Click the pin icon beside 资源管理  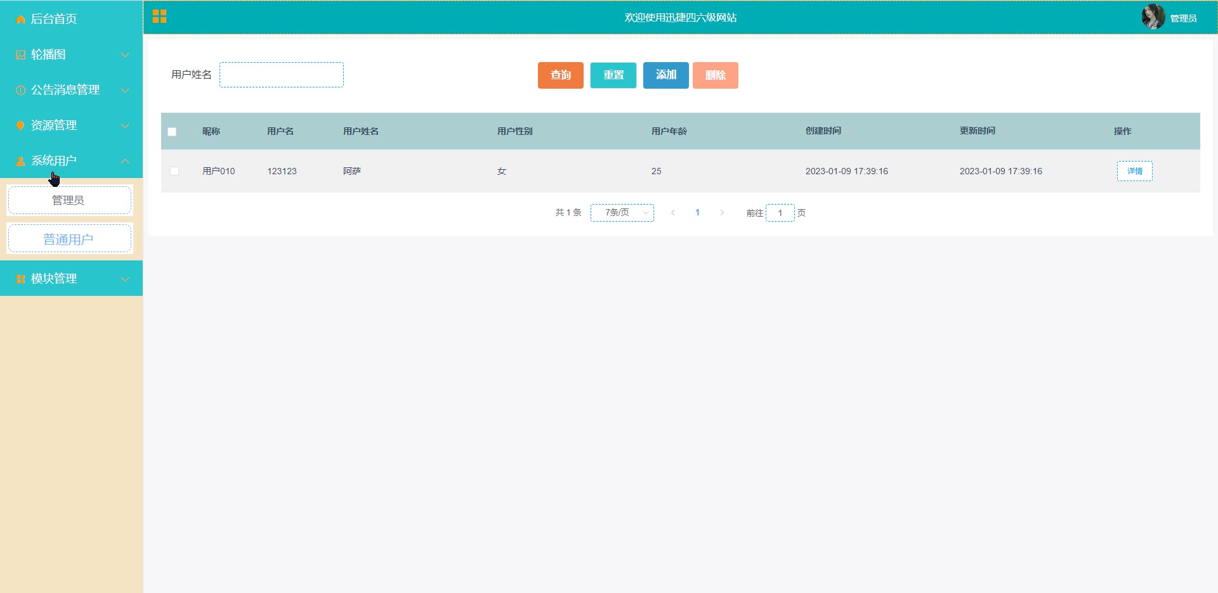pyautogui.click(x=20, y=125)
